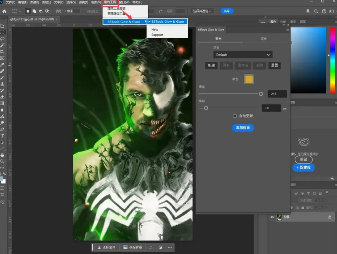337x254 pixels.
Task: Select the Pen tool
Action: pos(2,129)
